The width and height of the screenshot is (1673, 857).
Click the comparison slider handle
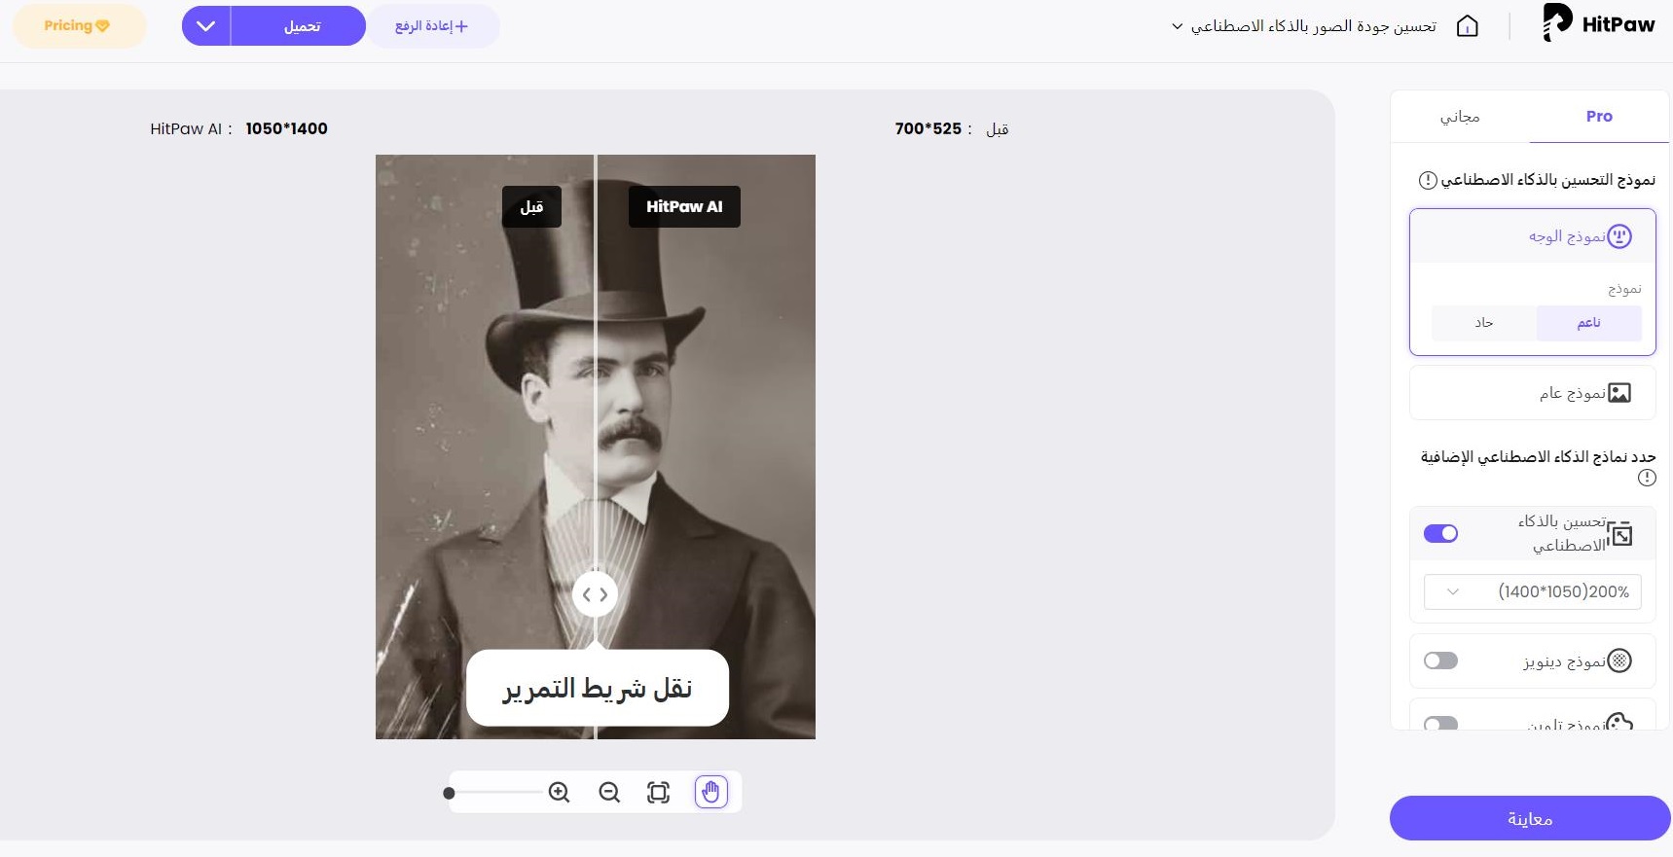pyautogui.click(x=596, y=594)
